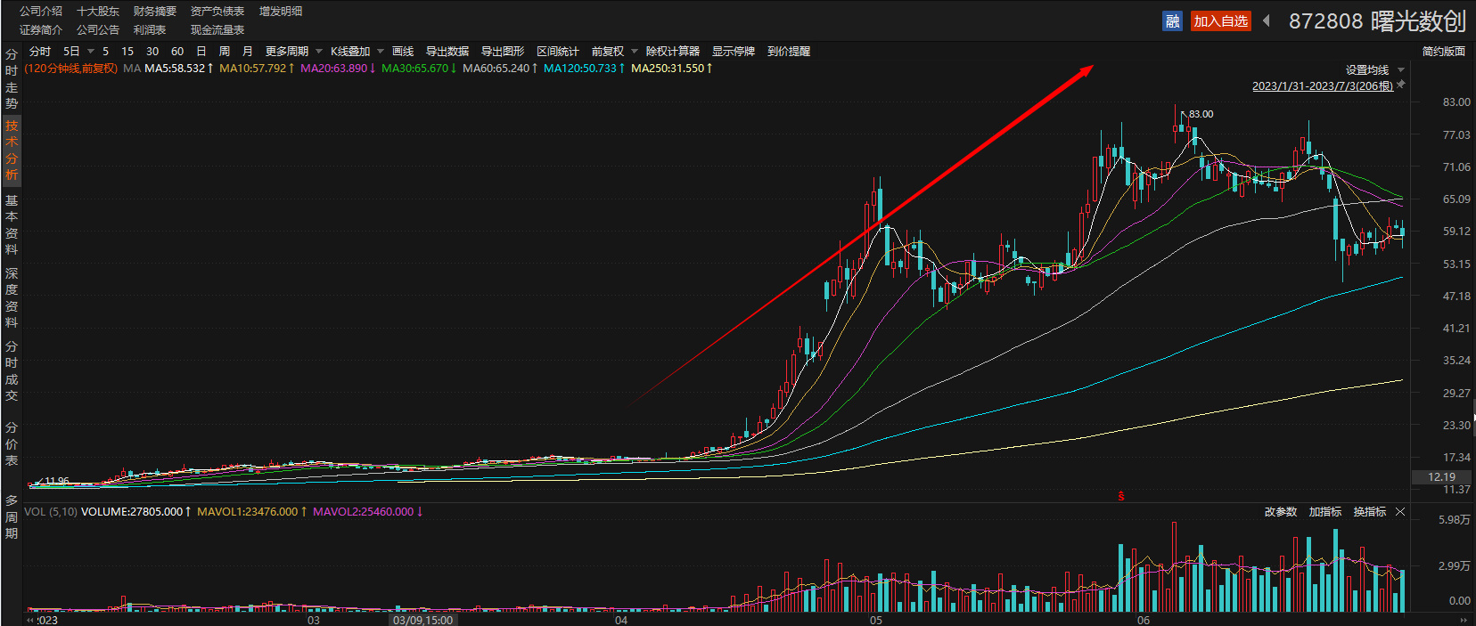Click the blue 融 margin trading icon
Image resolution: width=1476 pixels, height=626 pixels.
pos(1172,21)
